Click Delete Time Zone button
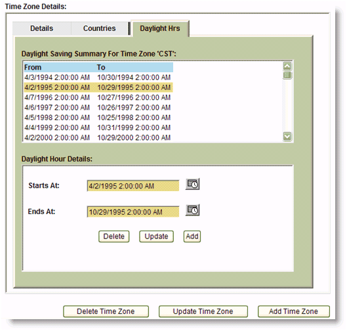This screenshot has width=347, height=331. [x=106, y=311]
